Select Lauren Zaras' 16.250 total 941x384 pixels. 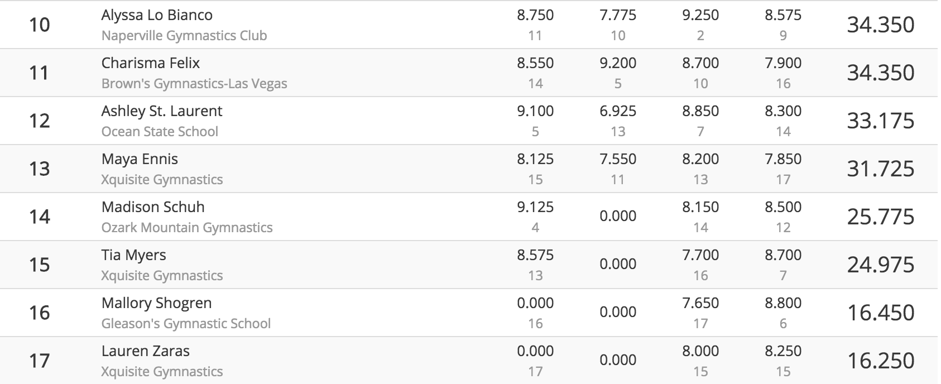[x=881, y=361]
